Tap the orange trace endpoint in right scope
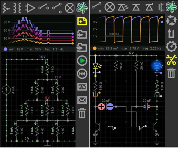The width and height of the screenshot is (178, 148). [x=162, y=17]
